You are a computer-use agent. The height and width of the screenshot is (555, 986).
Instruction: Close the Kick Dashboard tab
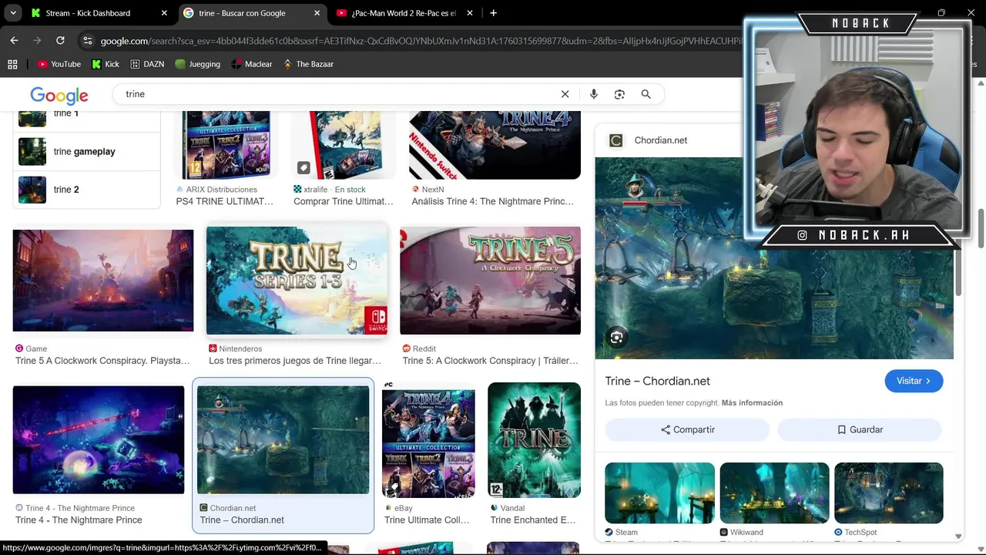click(x=164, y=13)
